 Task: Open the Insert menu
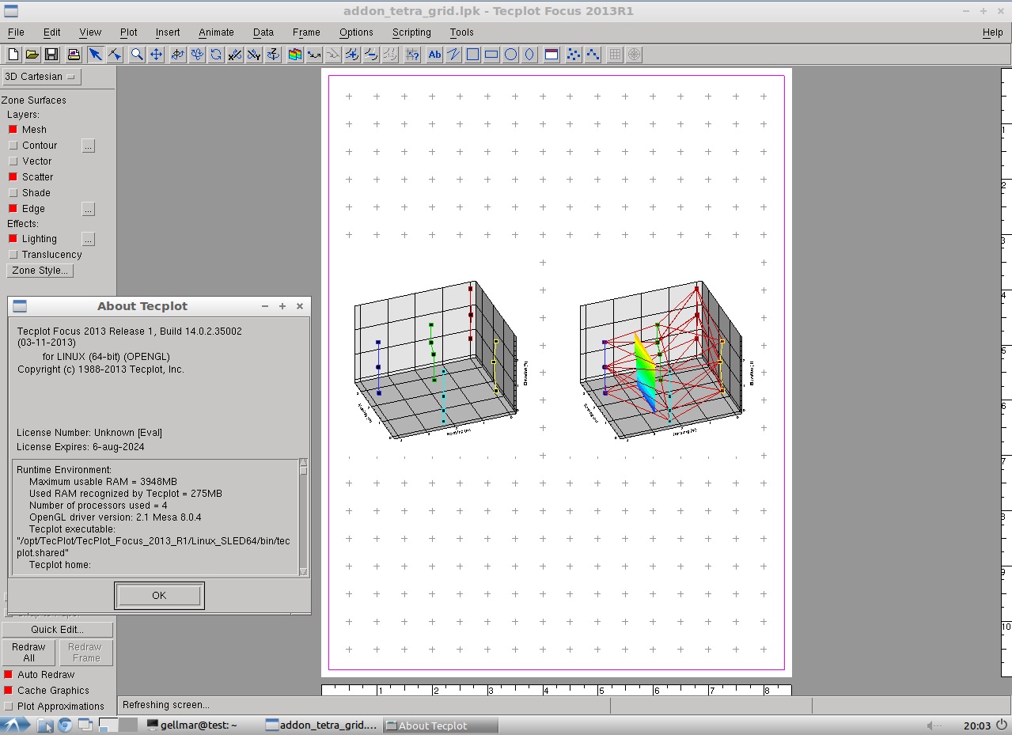pos(168,32)
